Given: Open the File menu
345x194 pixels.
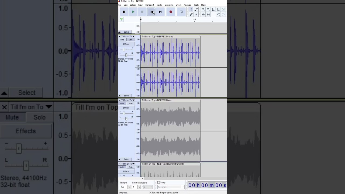Looking at the screenshot, I should tap(120, 5).
